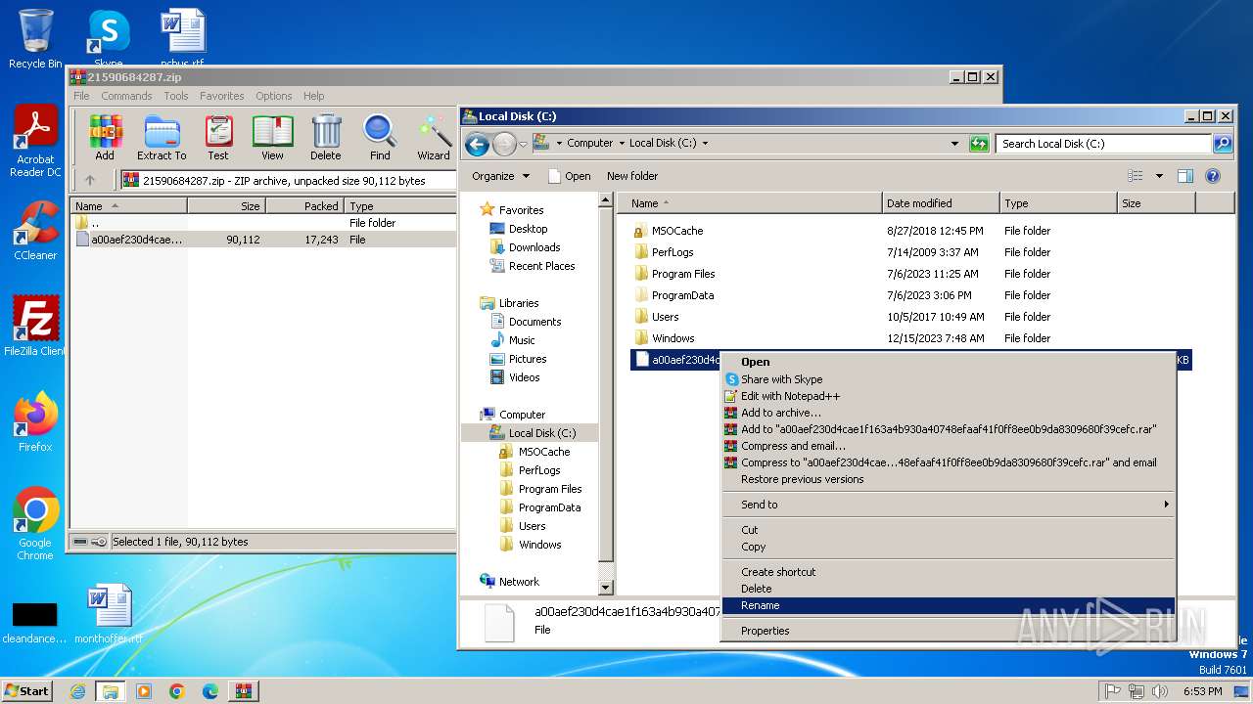
Task: Click the Find magnifier icon in WinRAR
Action: pos(380,137)
